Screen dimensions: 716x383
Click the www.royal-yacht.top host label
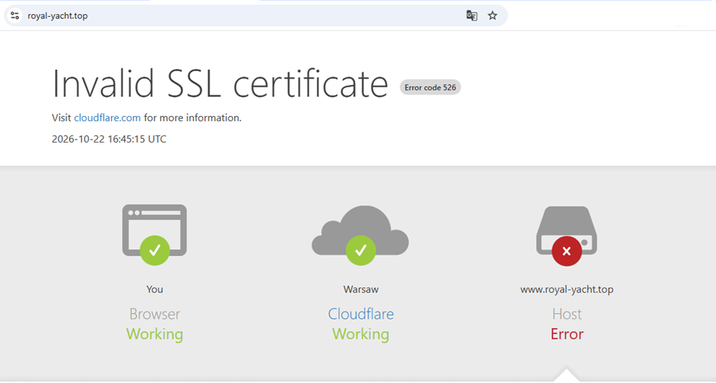coord(567,290)
